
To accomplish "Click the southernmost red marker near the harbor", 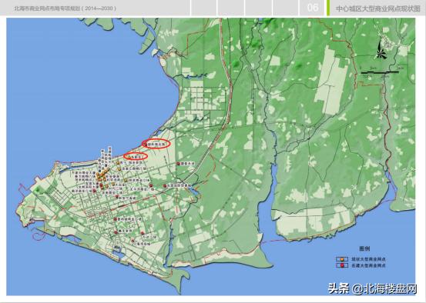I will [132, 241].
